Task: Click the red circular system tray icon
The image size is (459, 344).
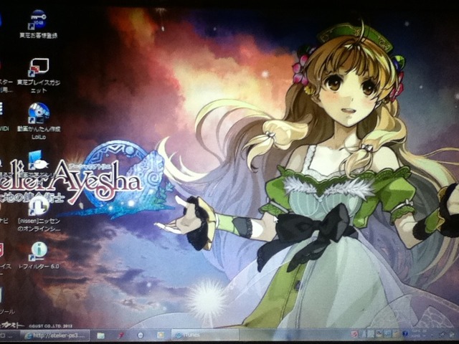Action: (x=354, y=334)
